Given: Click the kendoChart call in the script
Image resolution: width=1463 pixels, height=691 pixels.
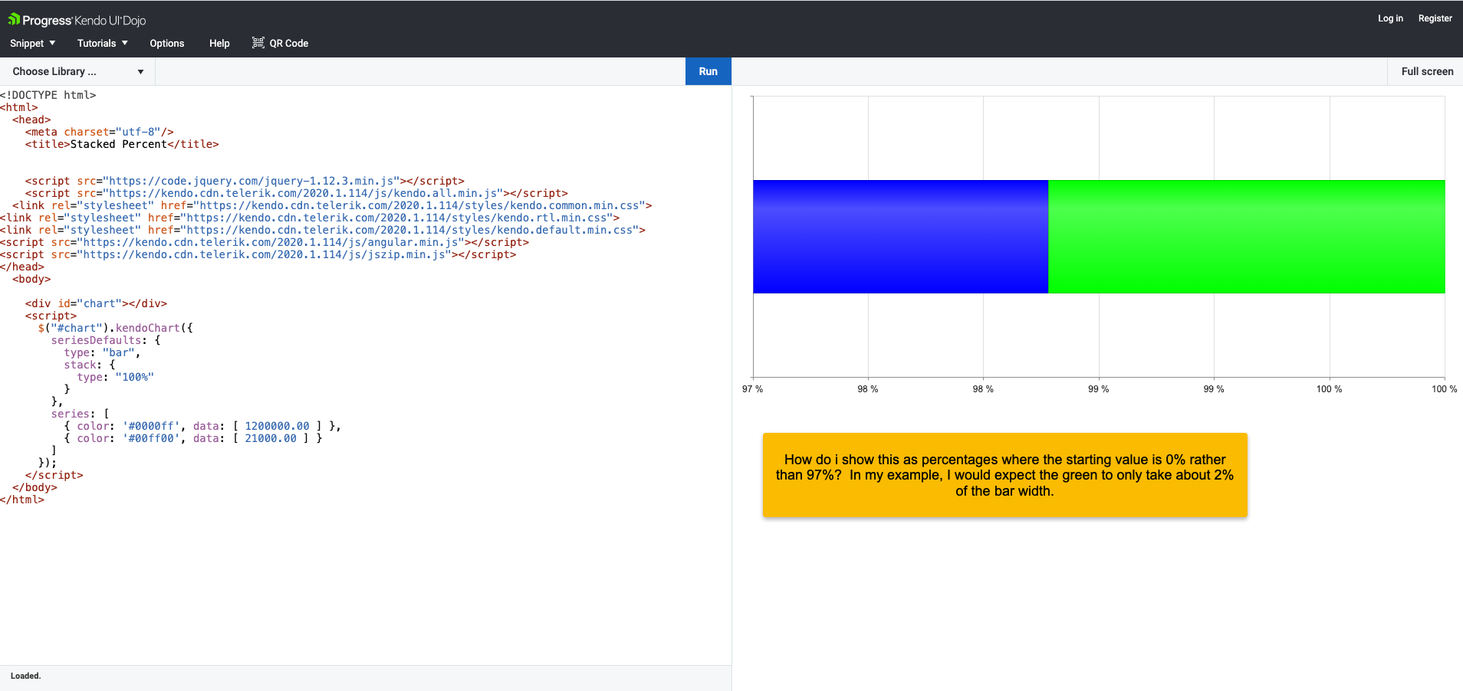Looking at the screenshot, I should 147,328.
